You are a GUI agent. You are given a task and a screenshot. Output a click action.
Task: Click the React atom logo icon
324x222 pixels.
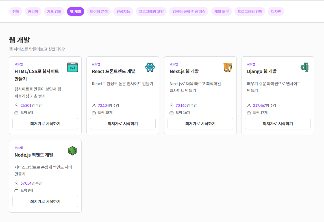point(150,67)
